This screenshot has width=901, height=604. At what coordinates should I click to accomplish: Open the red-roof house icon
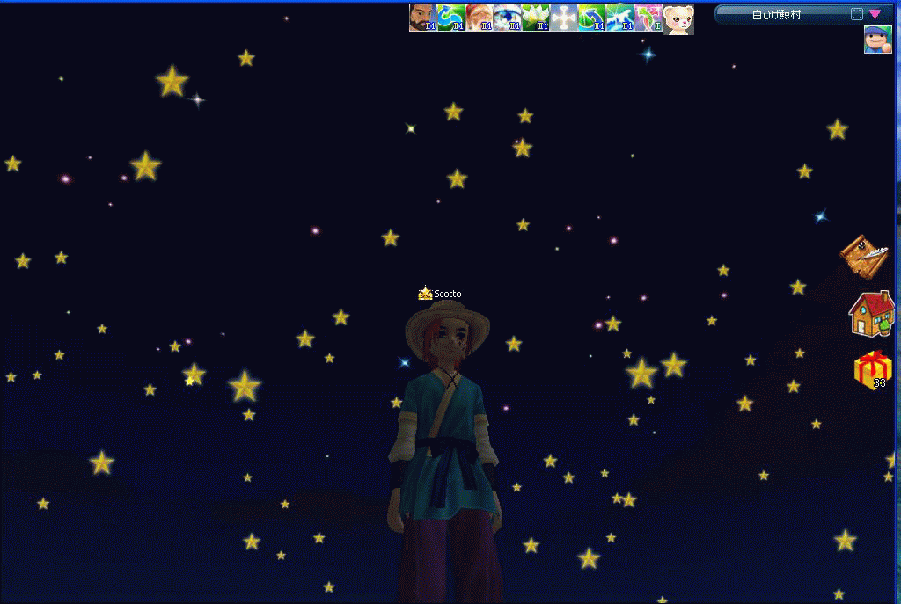(x=870, y=313)
